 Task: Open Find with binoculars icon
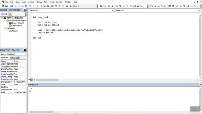click(x=26, y=6)
